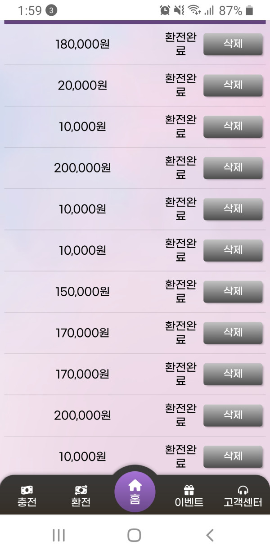
Task: Open 고객센터 headset icon
Action: 243,490
